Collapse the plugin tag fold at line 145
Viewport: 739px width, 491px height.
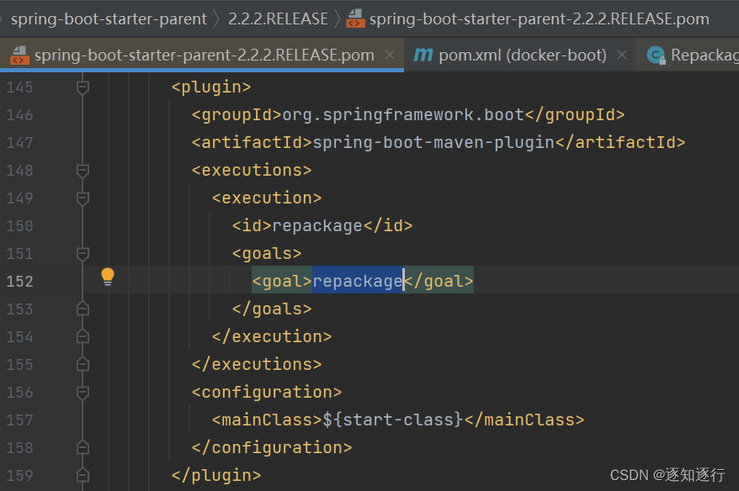pos(82,87)
